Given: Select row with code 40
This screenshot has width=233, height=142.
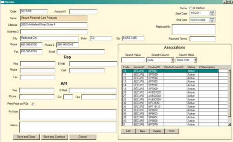Looking at the screenshot, I should click(x=175, y=121).
